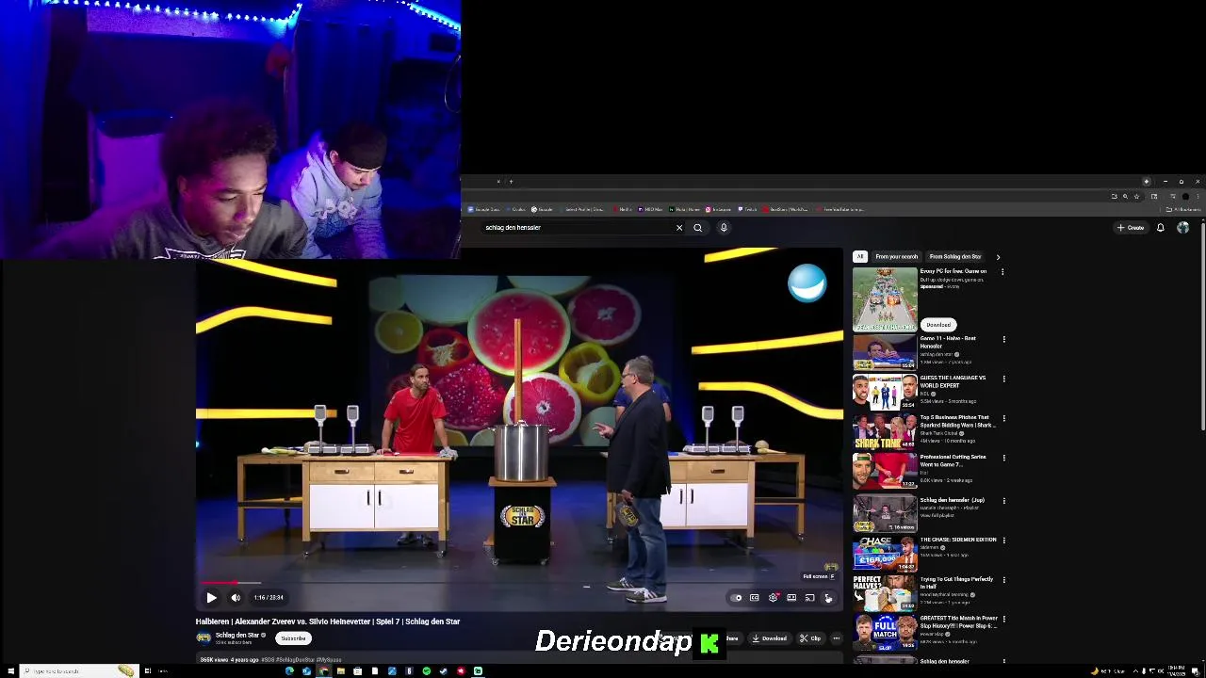
Task: Open the Netflix bookmark
Action: 623,209
